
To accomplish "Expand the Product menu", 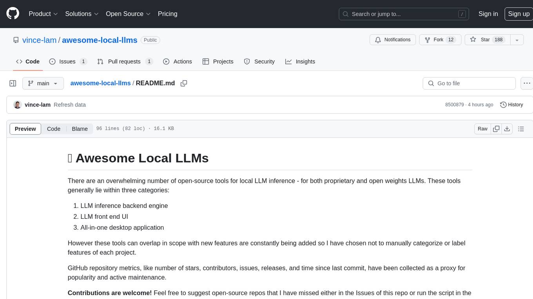I will click(x=43, y=14).
